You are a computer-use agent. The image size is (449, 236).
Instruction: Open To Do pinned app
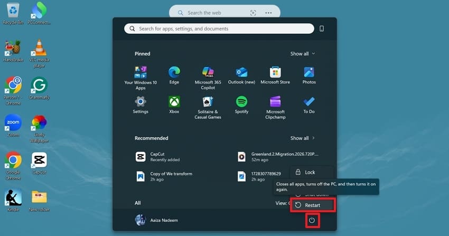pos(309,105)
